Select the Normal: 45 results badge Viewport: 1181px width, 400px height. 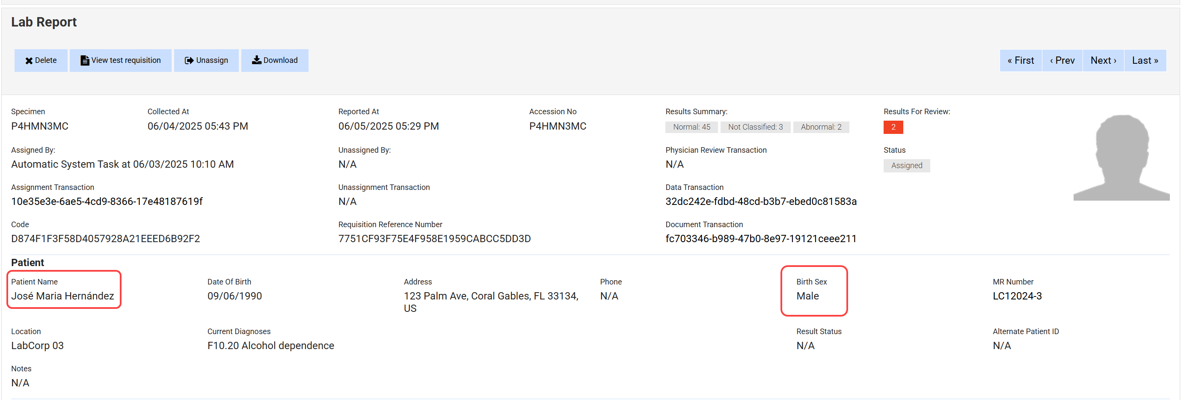pos(691,127)
